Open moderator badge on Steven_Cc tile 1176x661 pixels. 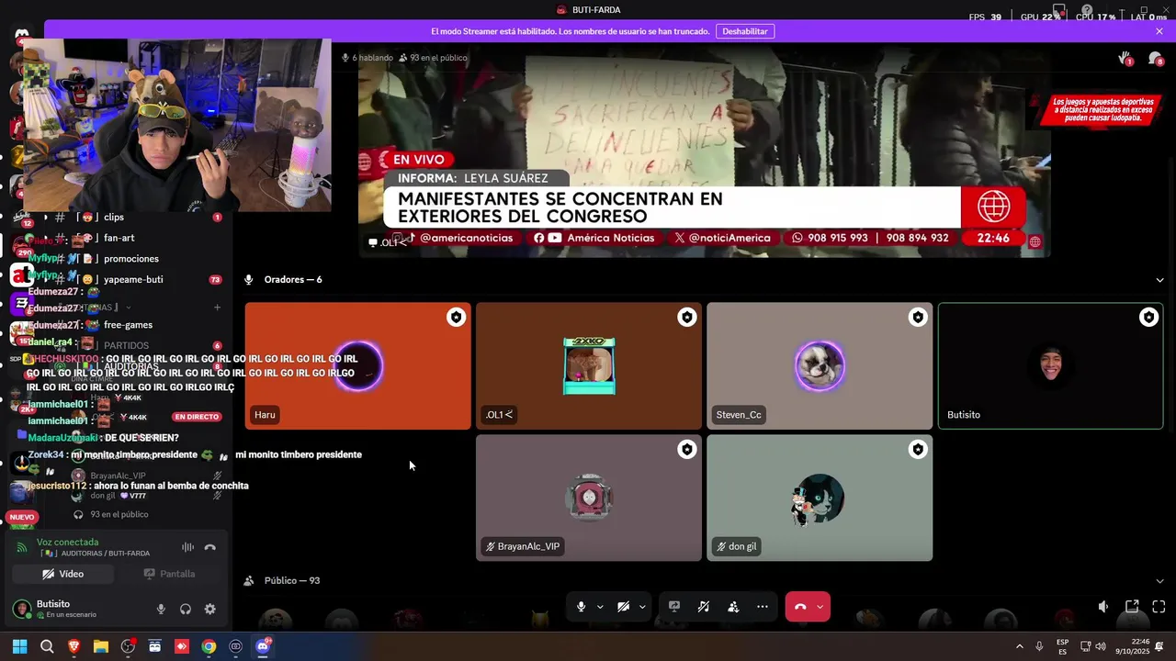918,318
